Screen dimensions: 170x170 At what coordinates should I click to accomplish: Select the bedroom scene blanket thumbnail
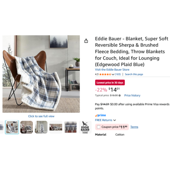click(56, 127)
